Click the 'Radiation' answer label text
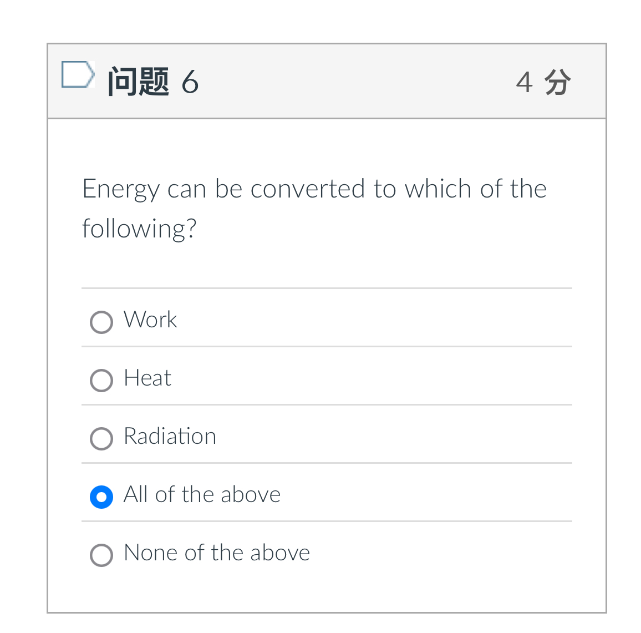This screenshot has width=641, height=633. pos(170,437)
